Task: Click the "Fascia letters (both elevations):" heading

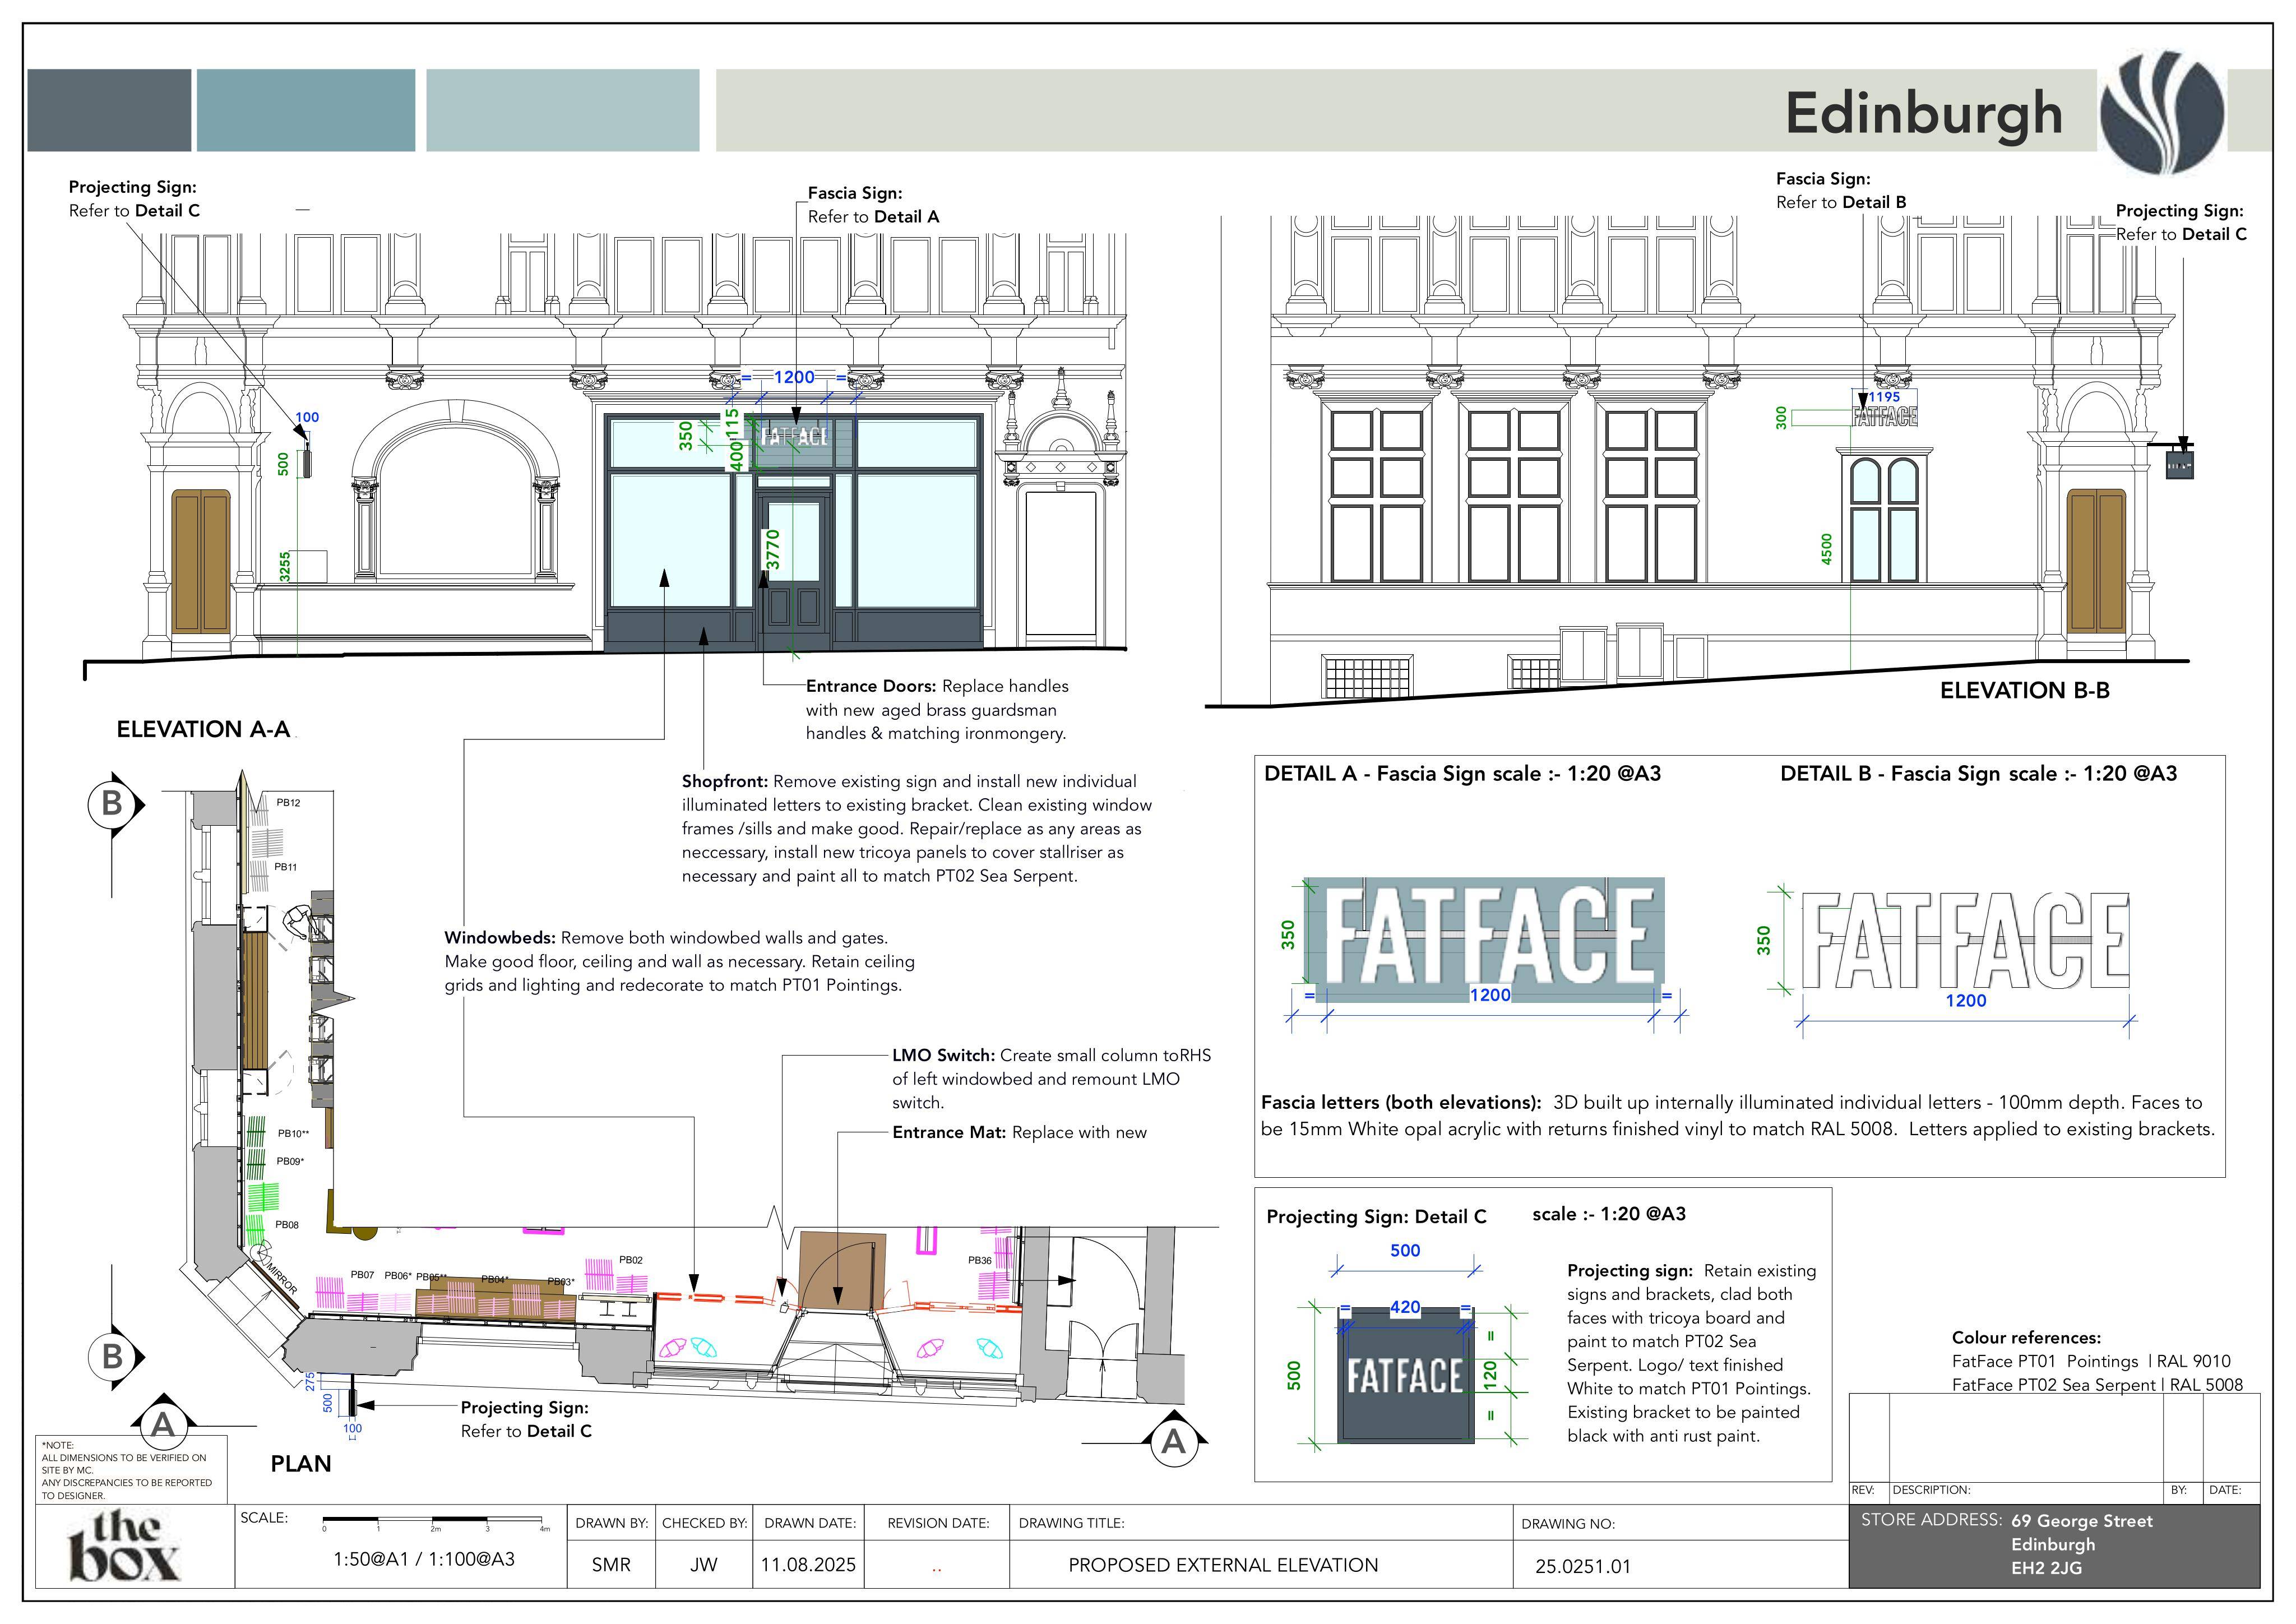Action: tap(1401, 1103)
